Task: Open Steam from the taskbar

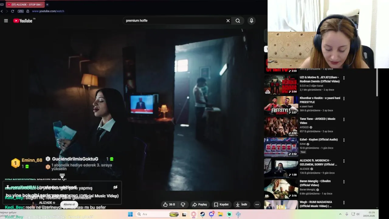Action: (202, 214)
